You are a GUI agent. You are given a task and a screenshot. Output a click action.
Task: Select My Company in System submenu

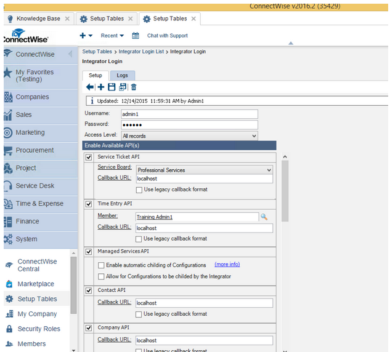tap(37, 314)
